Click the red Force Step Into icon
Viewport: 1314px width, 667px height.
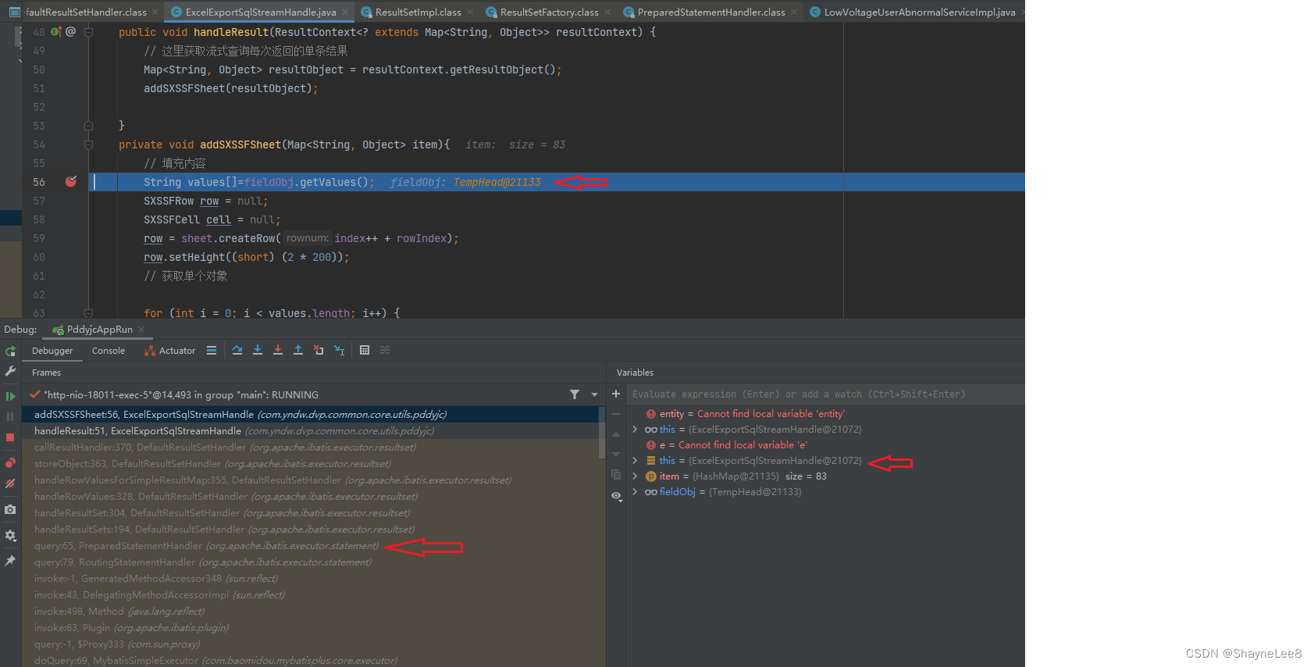click(x=278, y=350)
